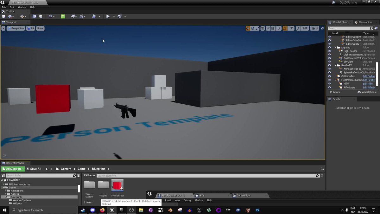Open the Window menu
This screenshot has height=214, width=380.
pyautogui.click(x=22, y=7)
